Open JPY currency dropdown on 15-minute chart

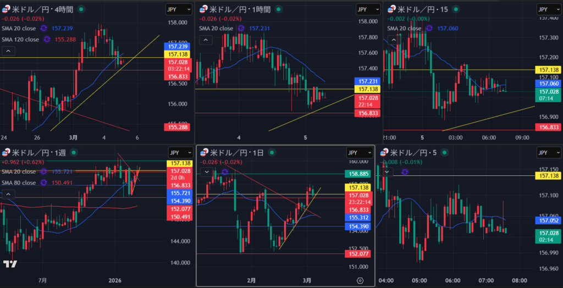548,10
